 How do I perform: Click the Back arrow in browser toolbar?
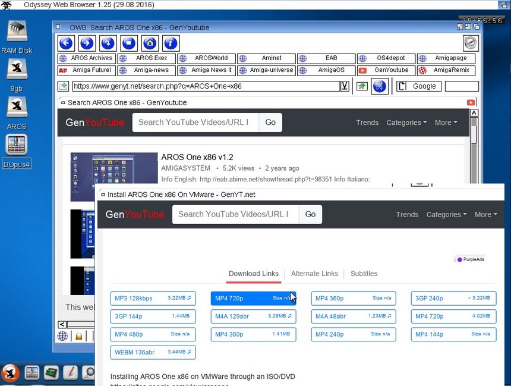pyautogui.click(x=66, y=43)
